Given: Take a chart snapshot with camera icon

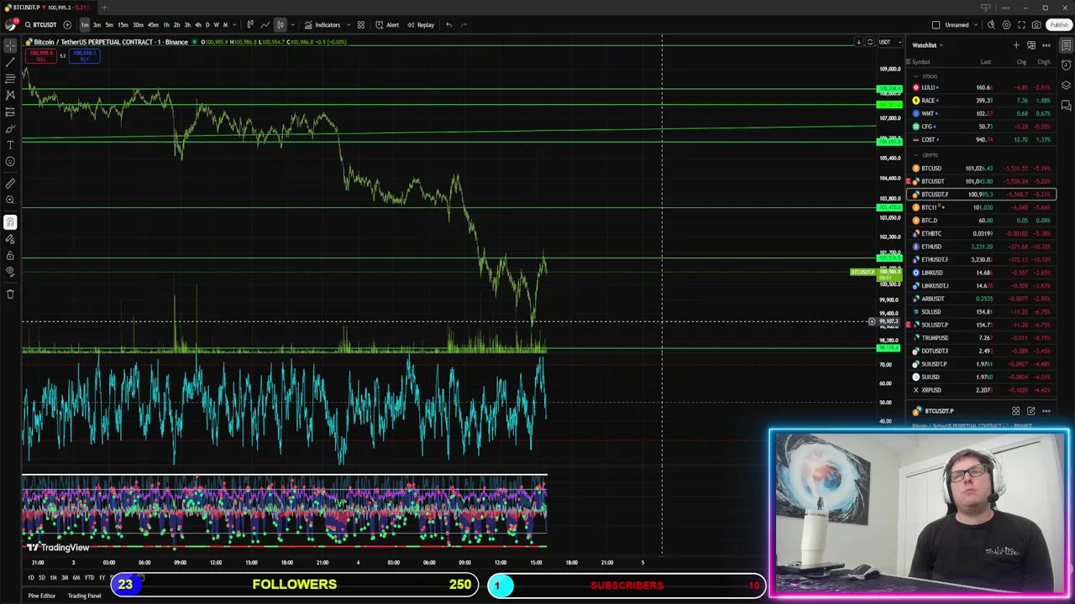Looking at the screenshot, I should point(1037,25).
